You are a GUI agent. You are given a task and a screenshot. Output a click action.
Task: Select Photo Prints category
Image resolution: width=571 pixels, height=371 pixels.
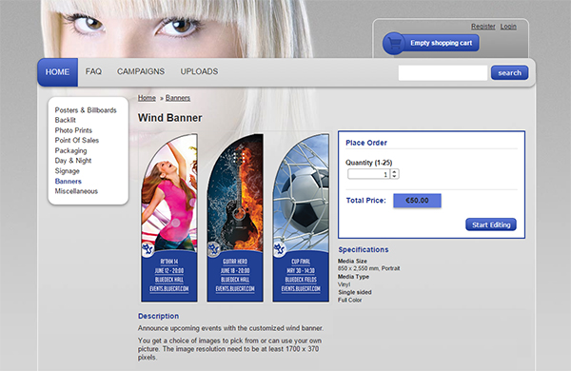click(73, 130)
